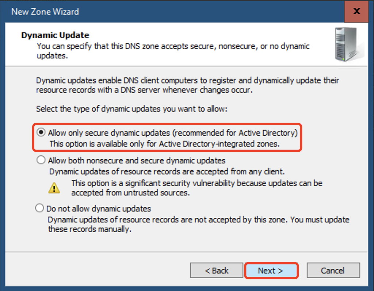Click the 'Active Directory-integrated zones' description line

[x=165, y=144]
